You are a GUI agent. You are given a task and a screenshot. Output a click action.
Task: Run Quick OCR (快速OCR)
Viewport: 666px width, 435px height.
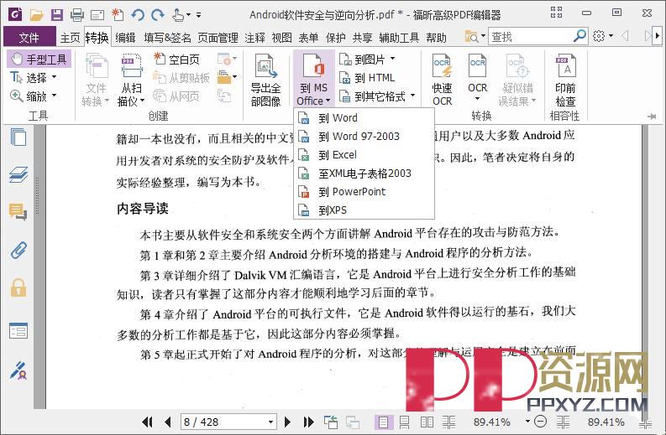[442, 80]
